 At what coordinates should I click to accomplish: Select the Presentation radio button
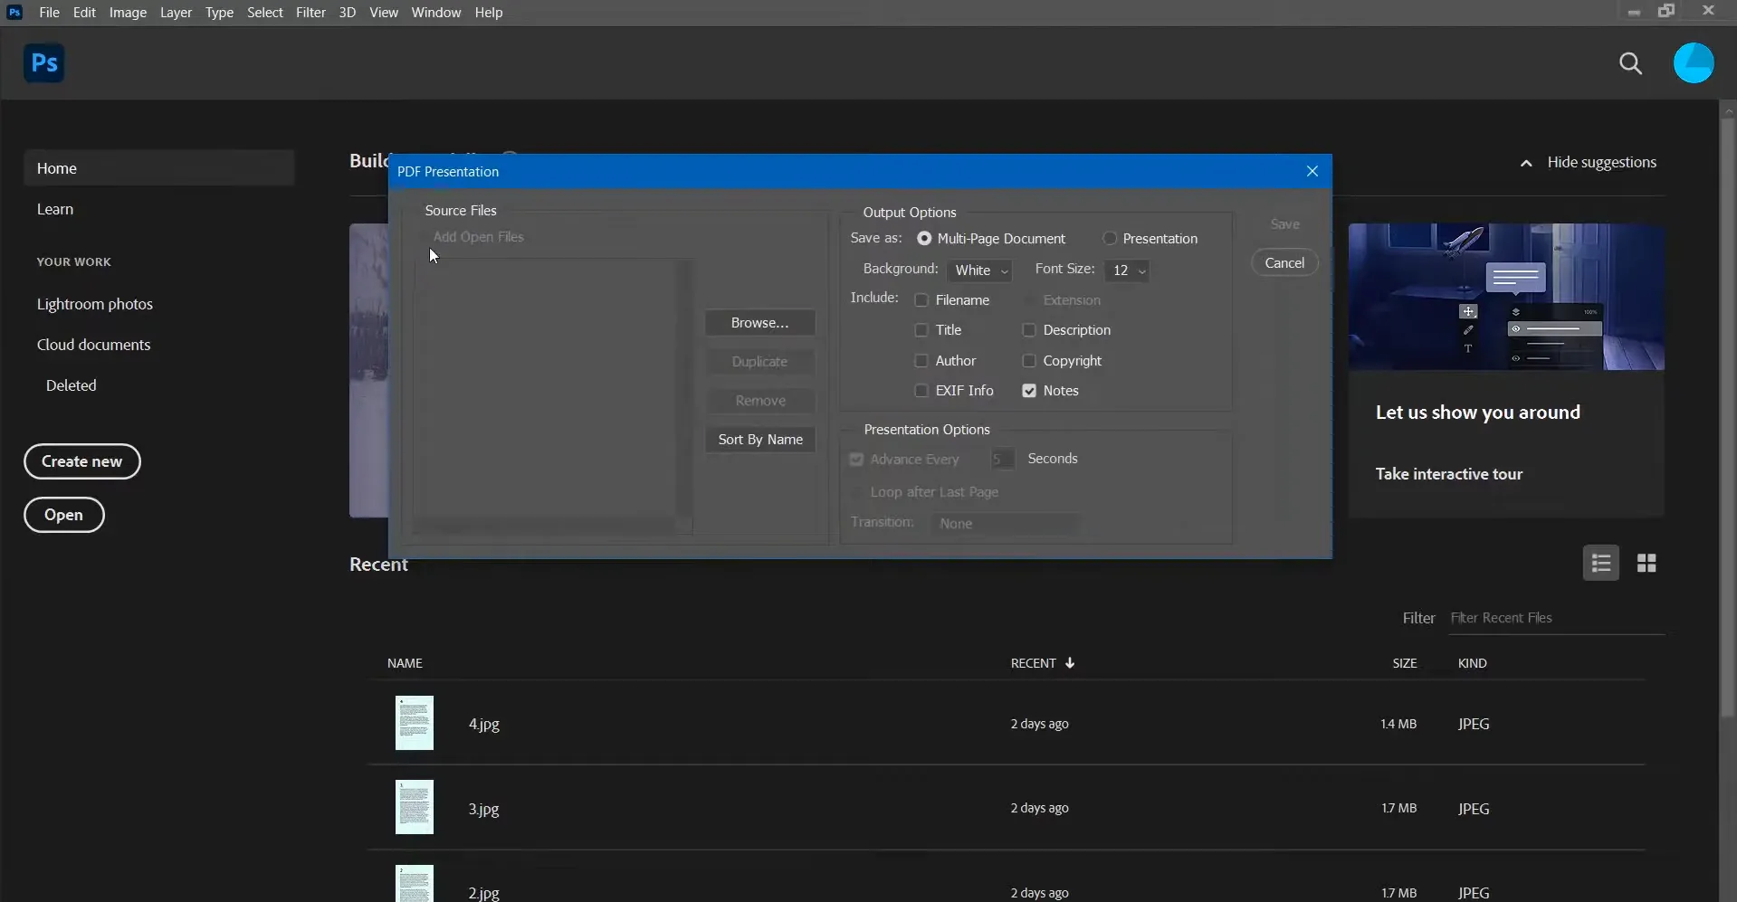(x=1109, y=239)
